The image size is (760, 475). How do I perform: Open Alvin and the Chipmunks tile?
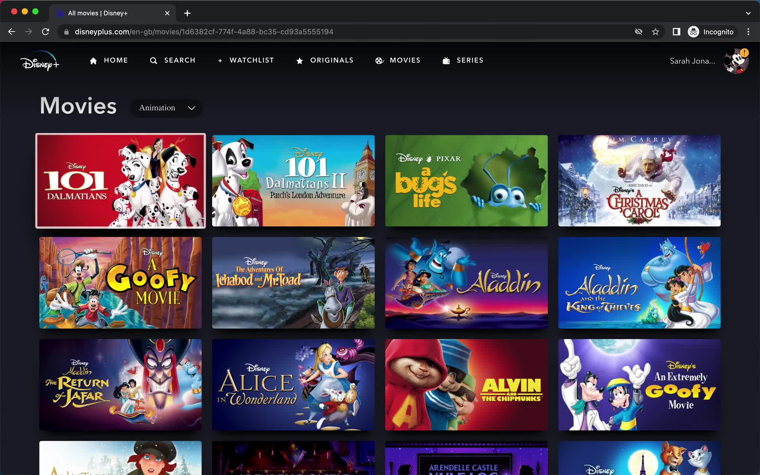(466, 385)
